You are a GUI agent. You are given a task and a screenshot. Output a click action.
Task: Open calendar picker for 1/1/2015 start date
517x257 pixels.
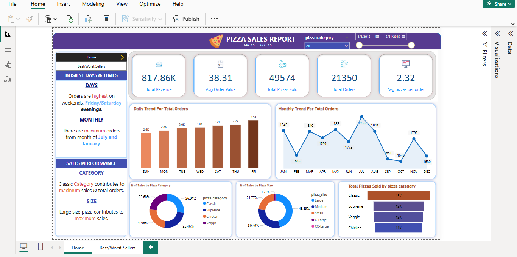pyautogui.click(x=377, y=37)
